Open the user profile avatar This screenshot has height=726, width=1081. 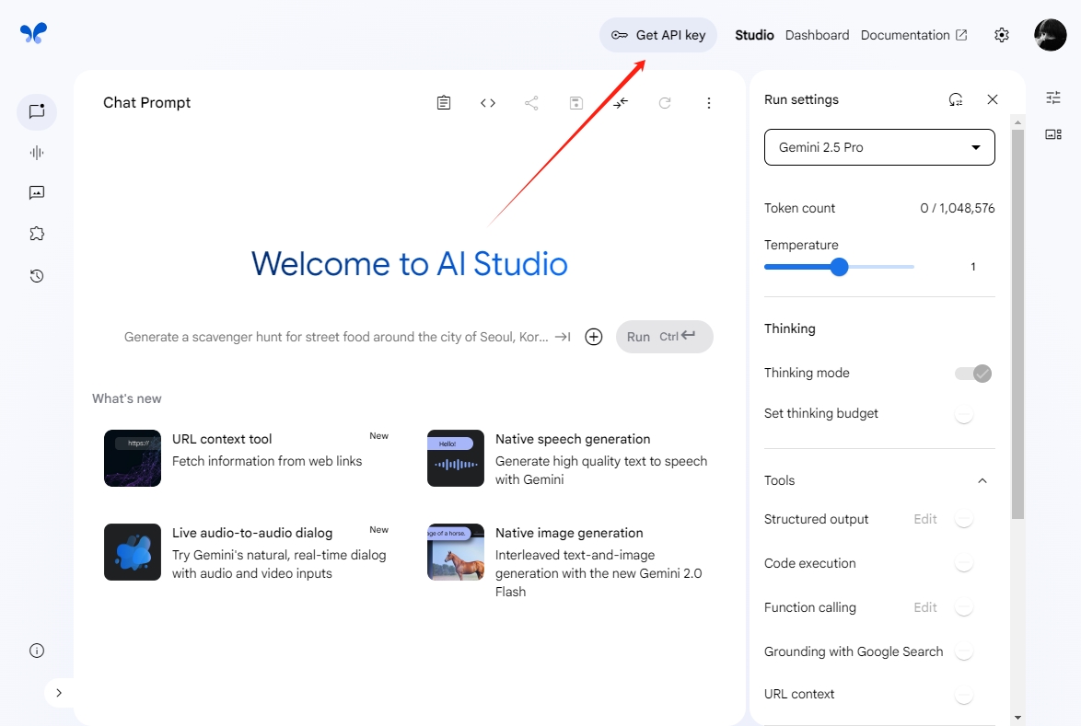pyautogui.click(x=1051, y=34)
